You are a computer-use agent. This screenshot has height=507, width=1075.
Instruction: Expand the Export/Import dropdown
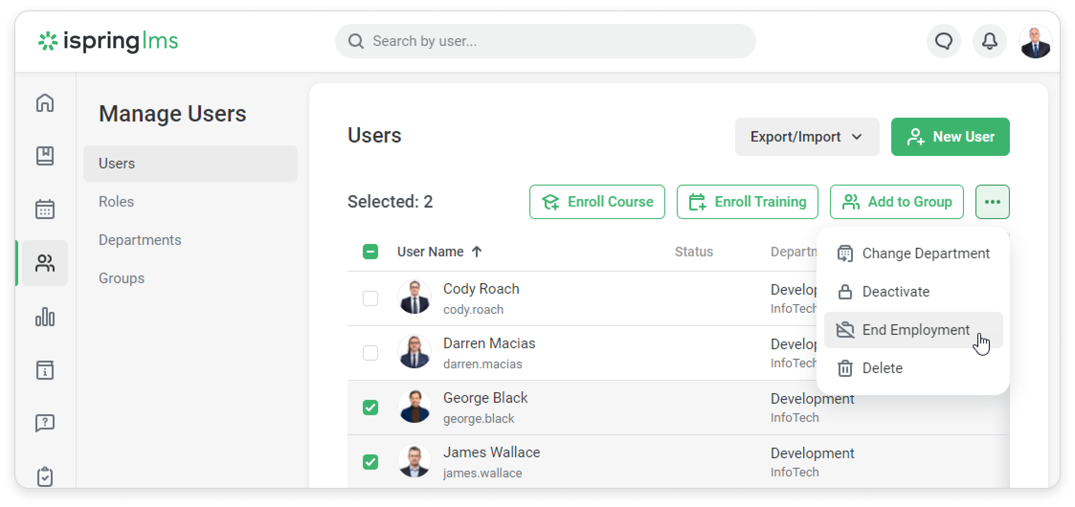[807, 137]
